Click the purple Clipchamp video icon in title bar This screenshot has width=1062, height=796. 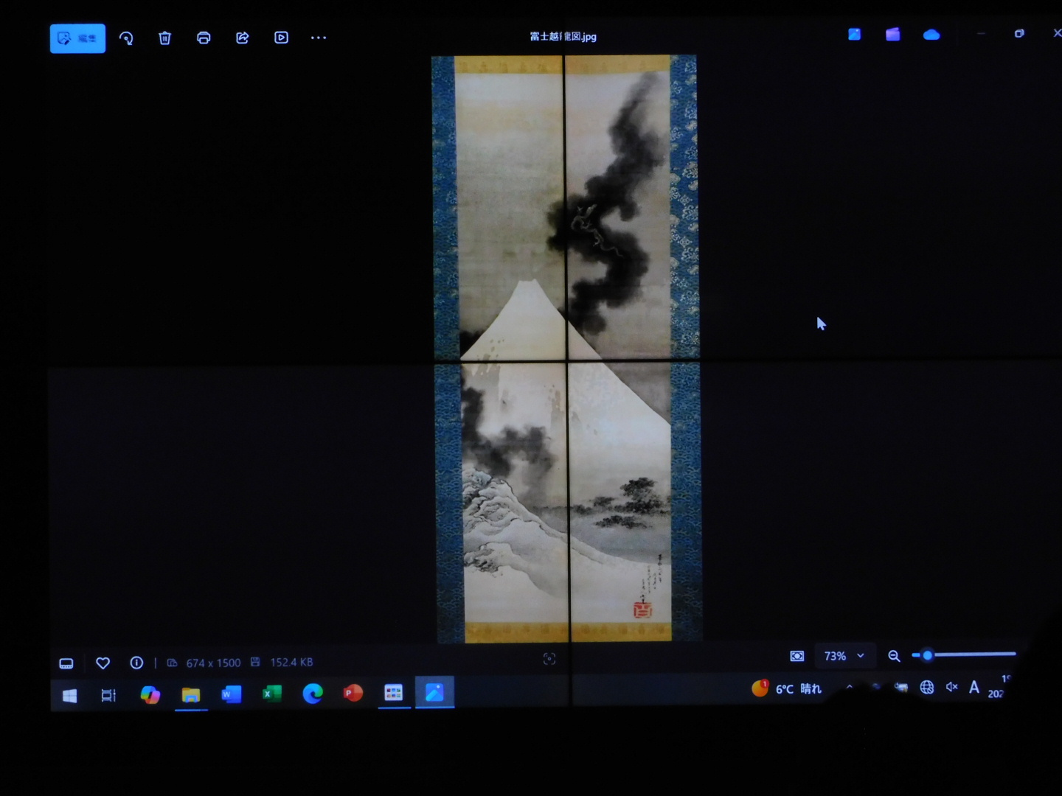(892, 35)
